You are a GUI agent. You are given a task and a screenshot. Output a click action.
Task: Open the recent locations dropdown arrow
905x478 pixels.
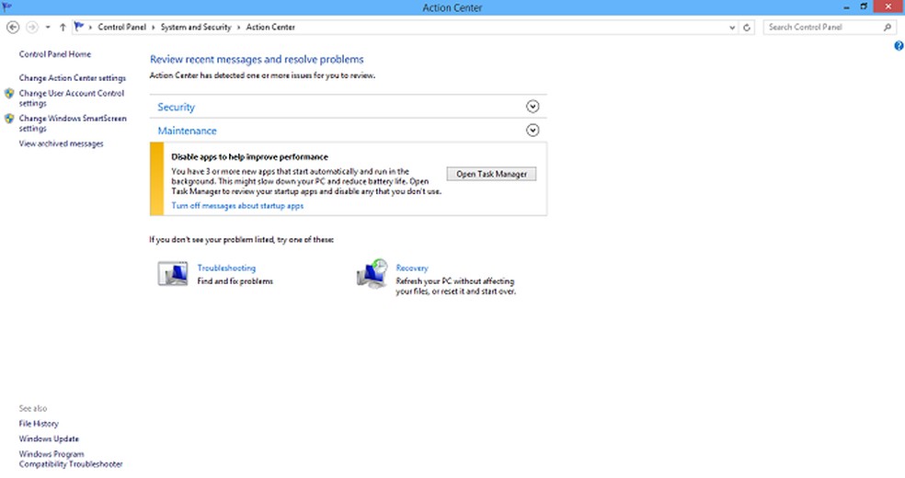click(x=48, y=27)
